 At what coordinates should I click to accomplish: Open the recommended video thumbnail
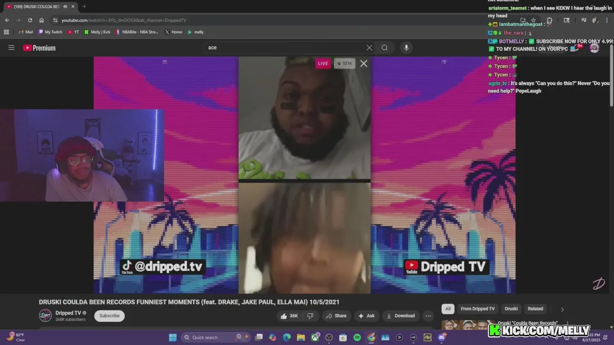[x=467, y=325]
